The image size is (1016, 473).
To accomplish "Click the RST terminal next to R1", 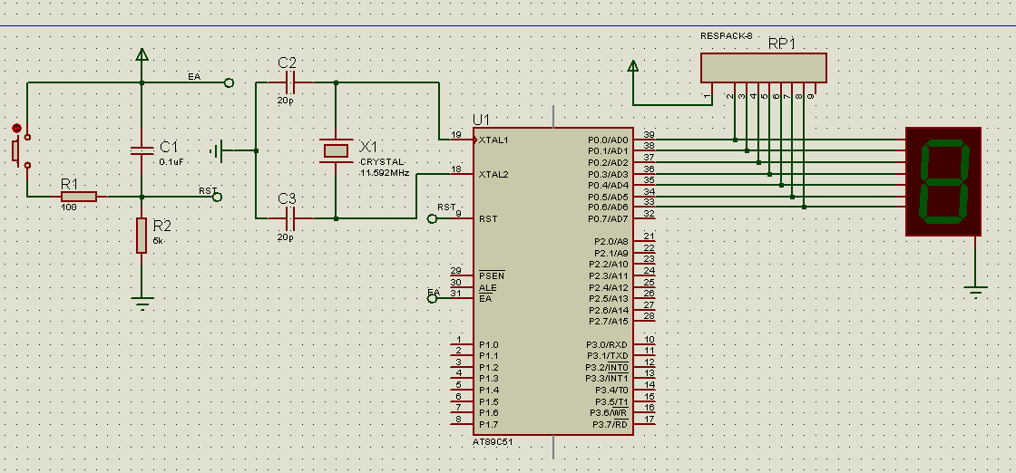I will point(217,196).
